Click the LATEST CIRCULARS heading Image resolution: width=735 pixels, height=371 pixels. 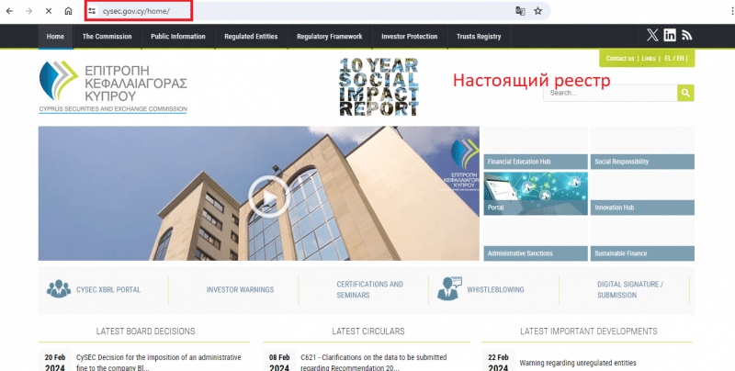click(x=368, y=332)
